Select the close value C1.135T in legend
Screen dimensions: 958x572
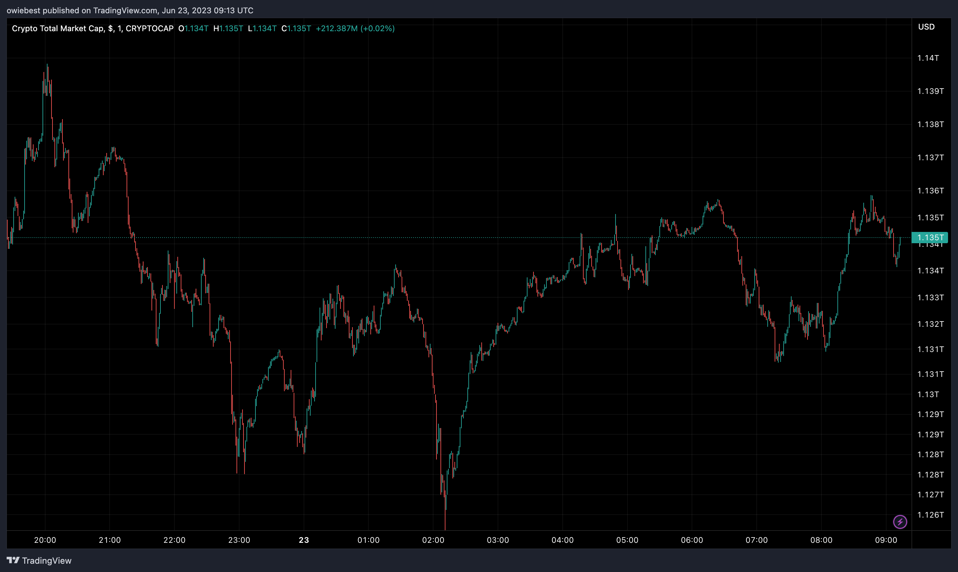(x=296, y=29)
